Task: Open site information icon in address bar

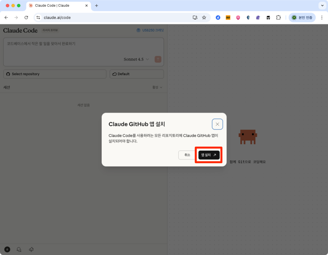Action: (x=38, y=17)
